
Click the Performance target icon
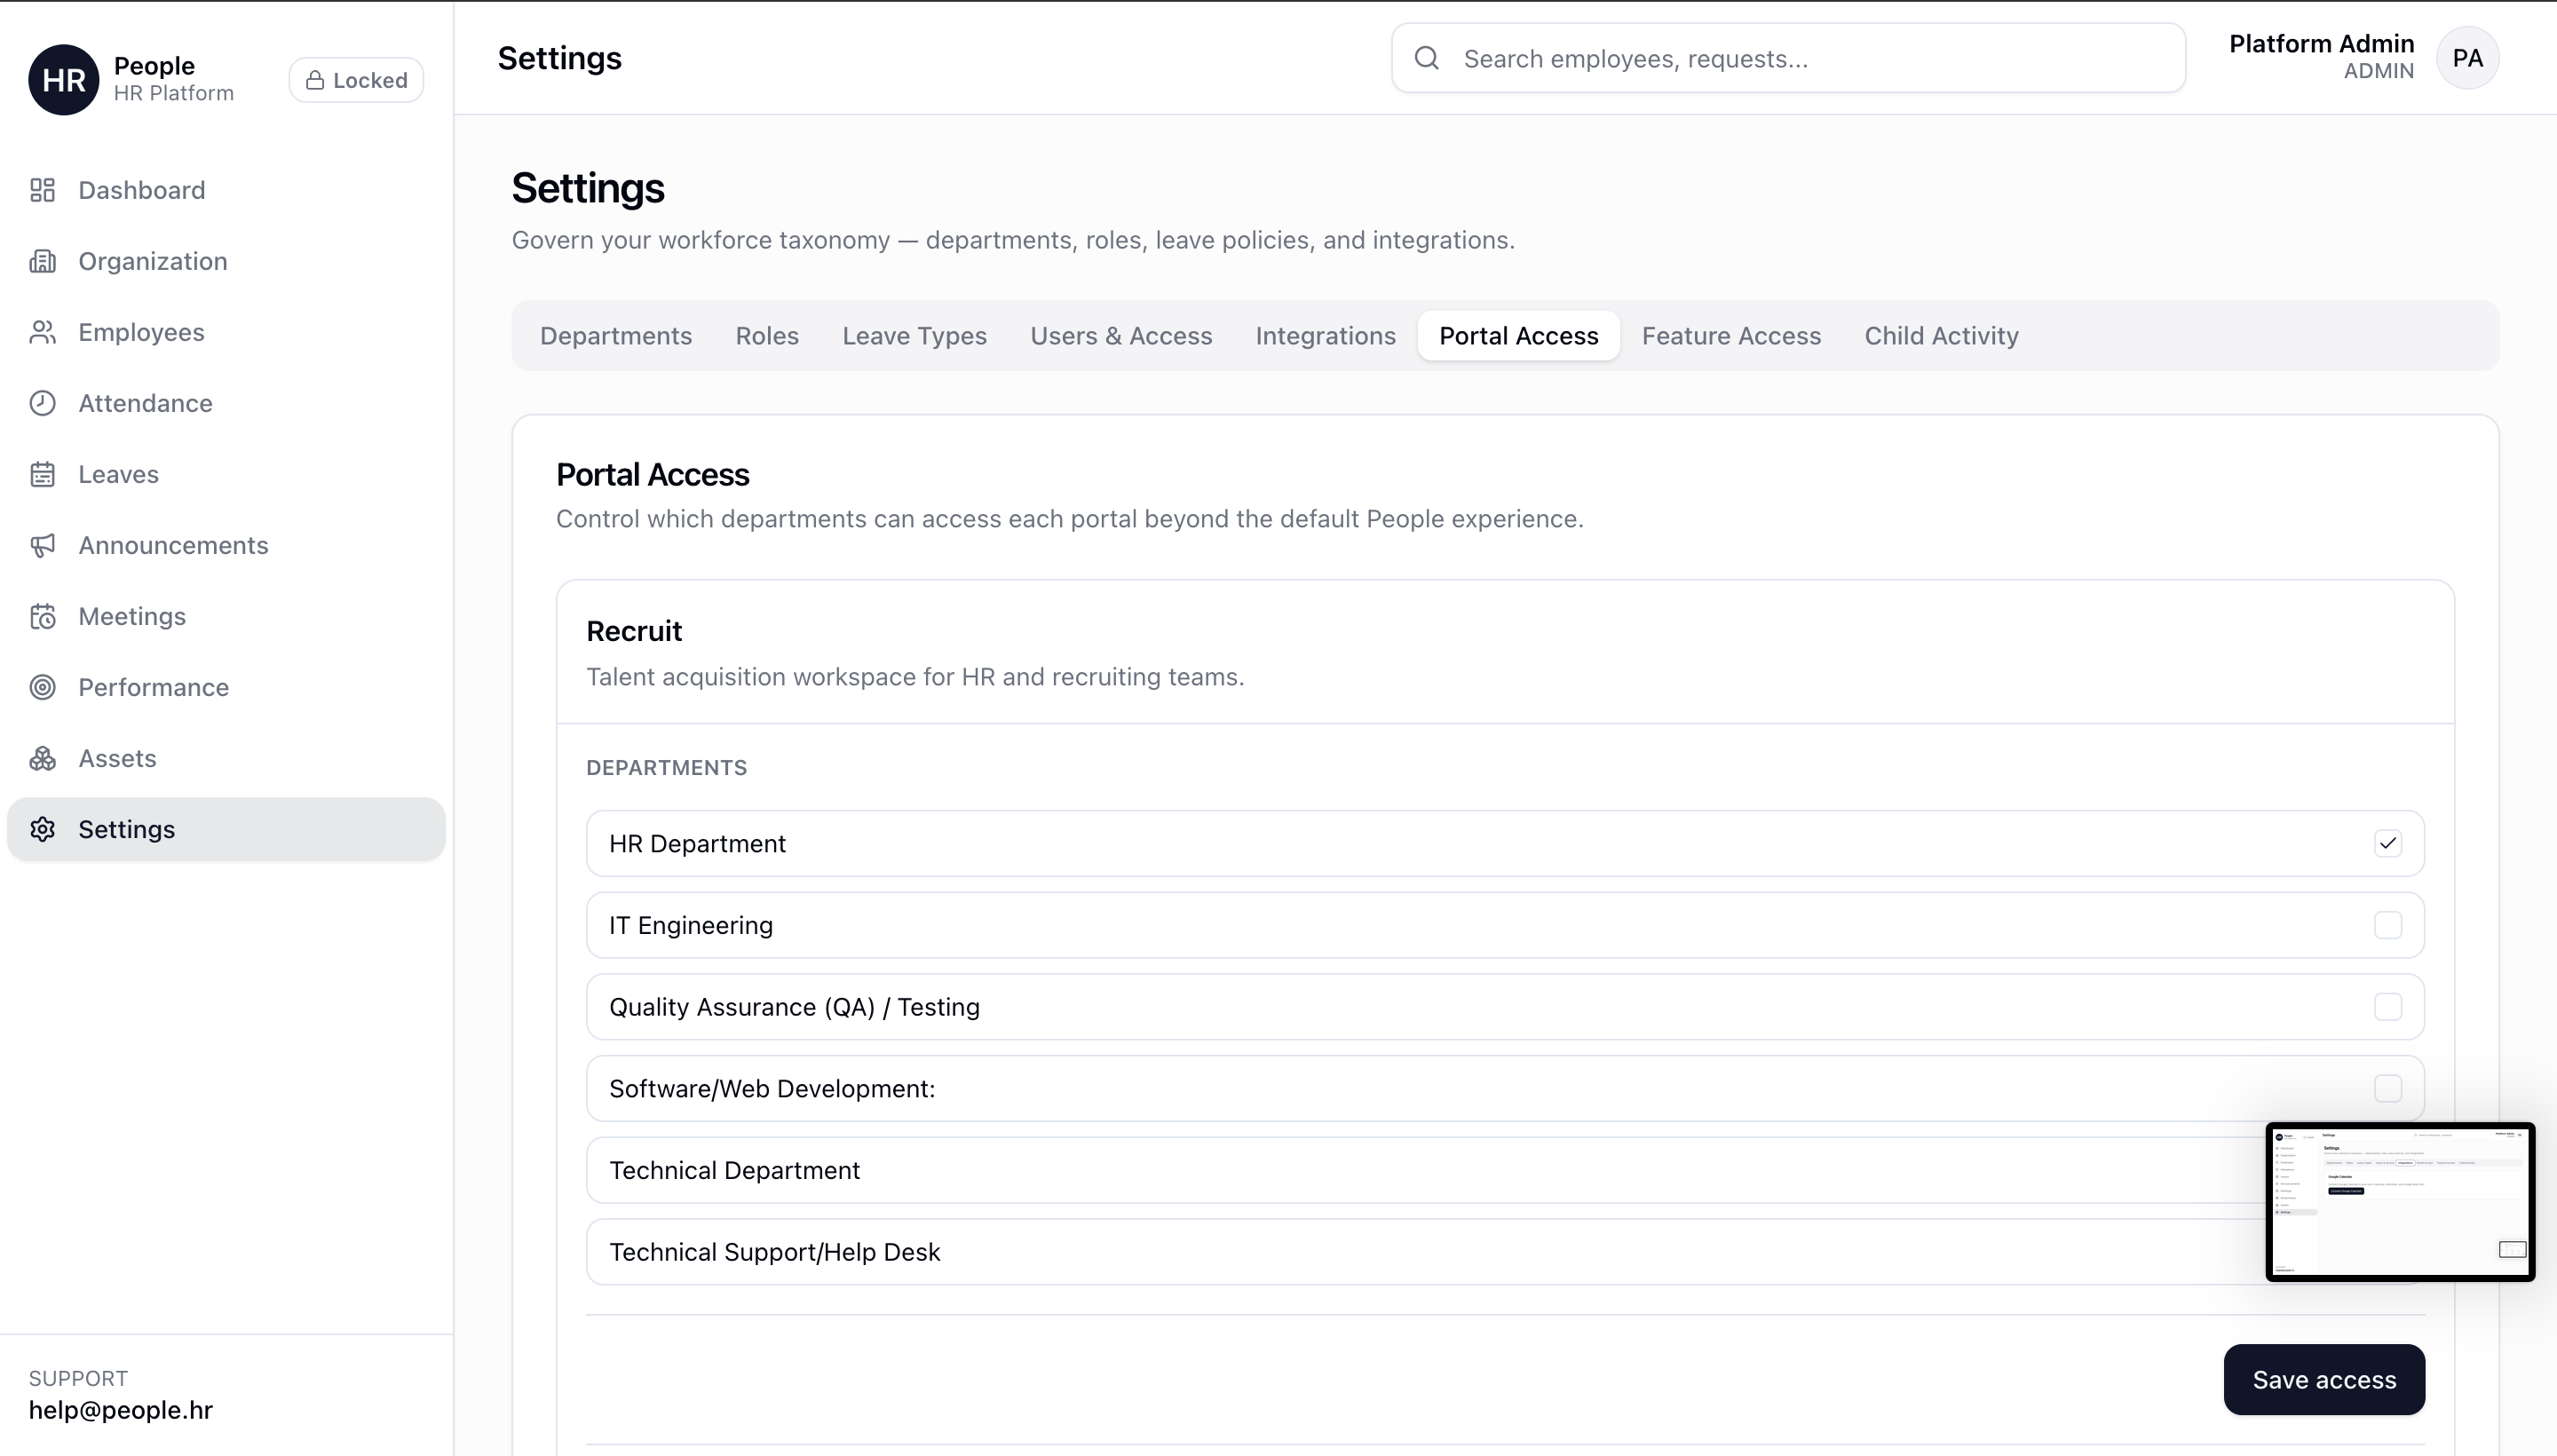click(42, 687)
